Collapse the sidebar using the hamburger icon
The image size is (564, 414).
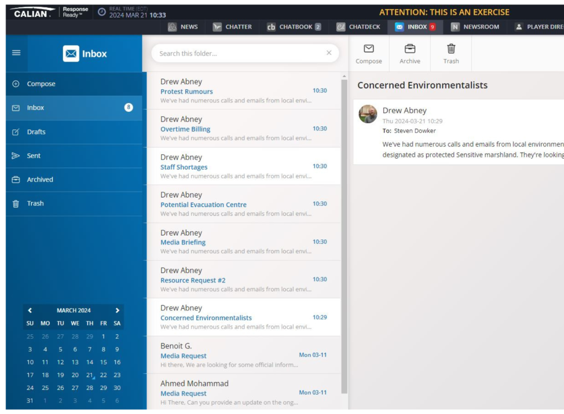point(16,53)
